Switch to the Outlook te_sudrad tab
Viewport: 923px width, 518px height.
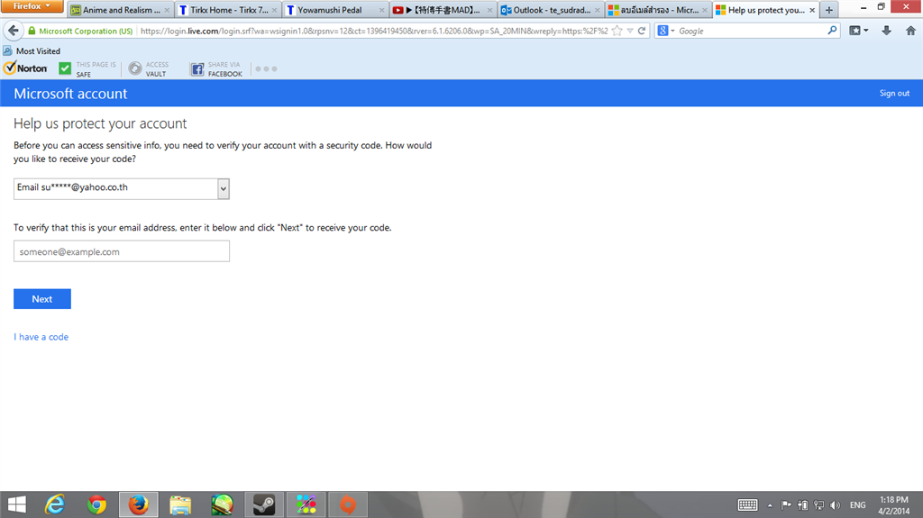(549, 10)
